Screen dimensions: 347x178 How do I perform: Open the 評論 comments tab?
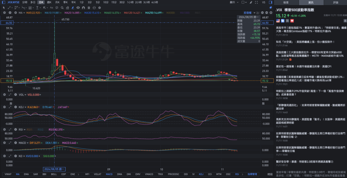336,2
